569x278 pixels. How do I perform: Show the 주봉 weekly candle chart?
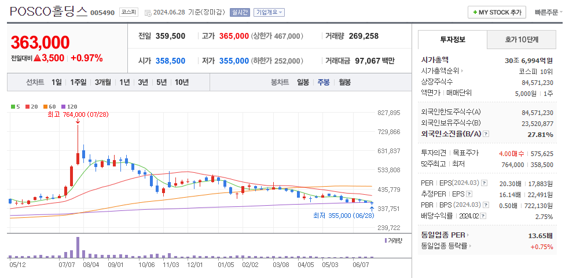pos(324,82)
